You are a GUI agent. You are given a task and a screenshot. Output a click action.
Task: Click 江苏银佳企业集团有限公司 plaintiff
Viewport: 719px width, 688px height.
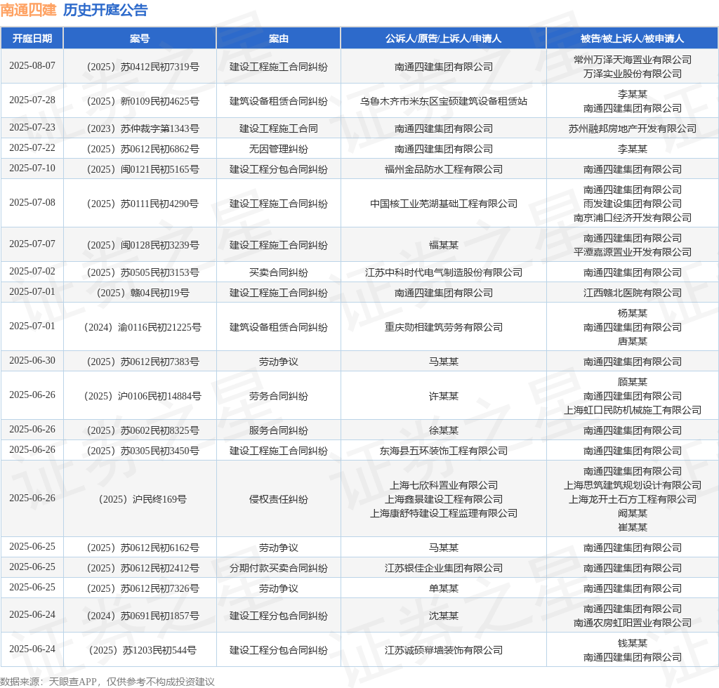[444, 569]
